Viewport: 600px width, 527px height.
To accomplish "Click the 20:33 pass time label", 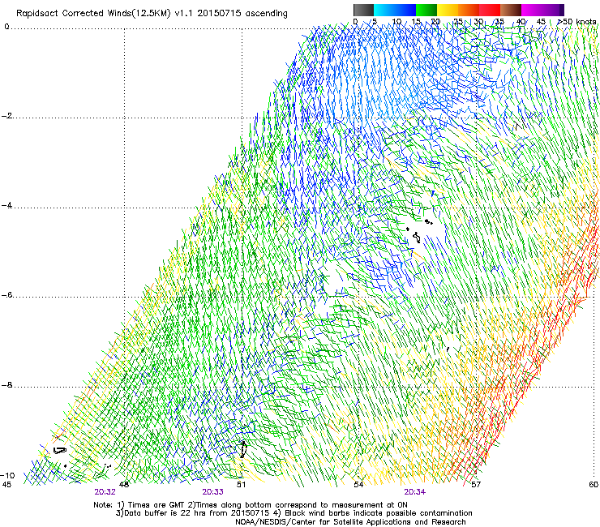I will pyautogui.click(x=212, y=492).
